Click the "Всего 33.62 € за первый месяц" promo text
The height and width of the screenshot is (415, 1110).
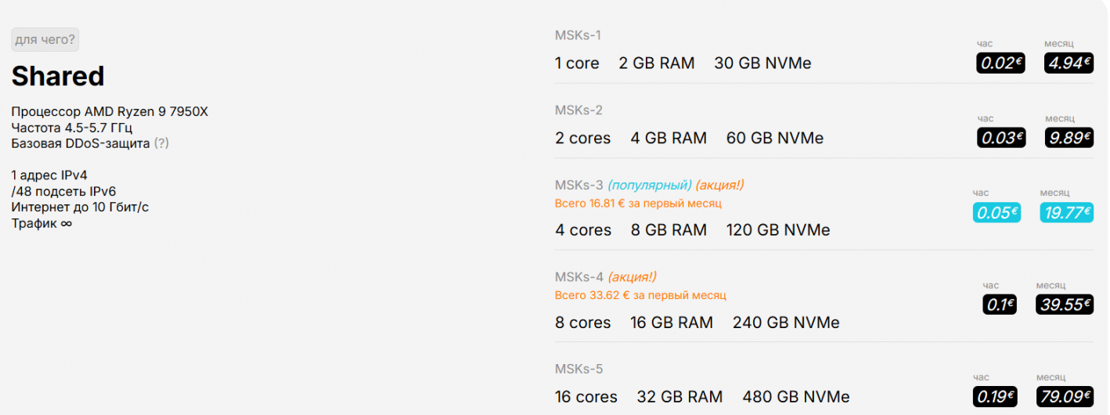click(640, 295)
